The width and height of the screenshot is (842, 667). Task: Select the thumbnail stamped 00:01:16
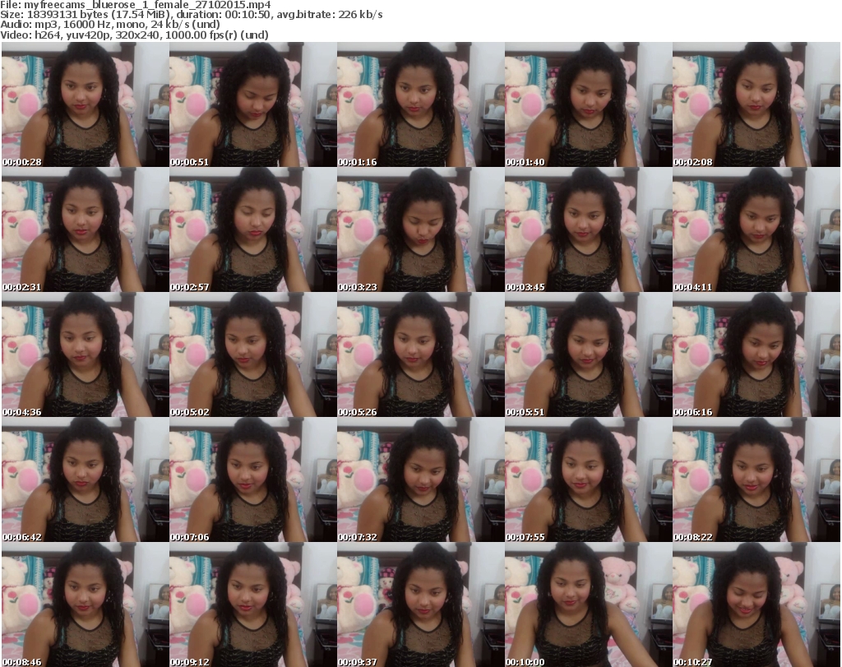420,104
